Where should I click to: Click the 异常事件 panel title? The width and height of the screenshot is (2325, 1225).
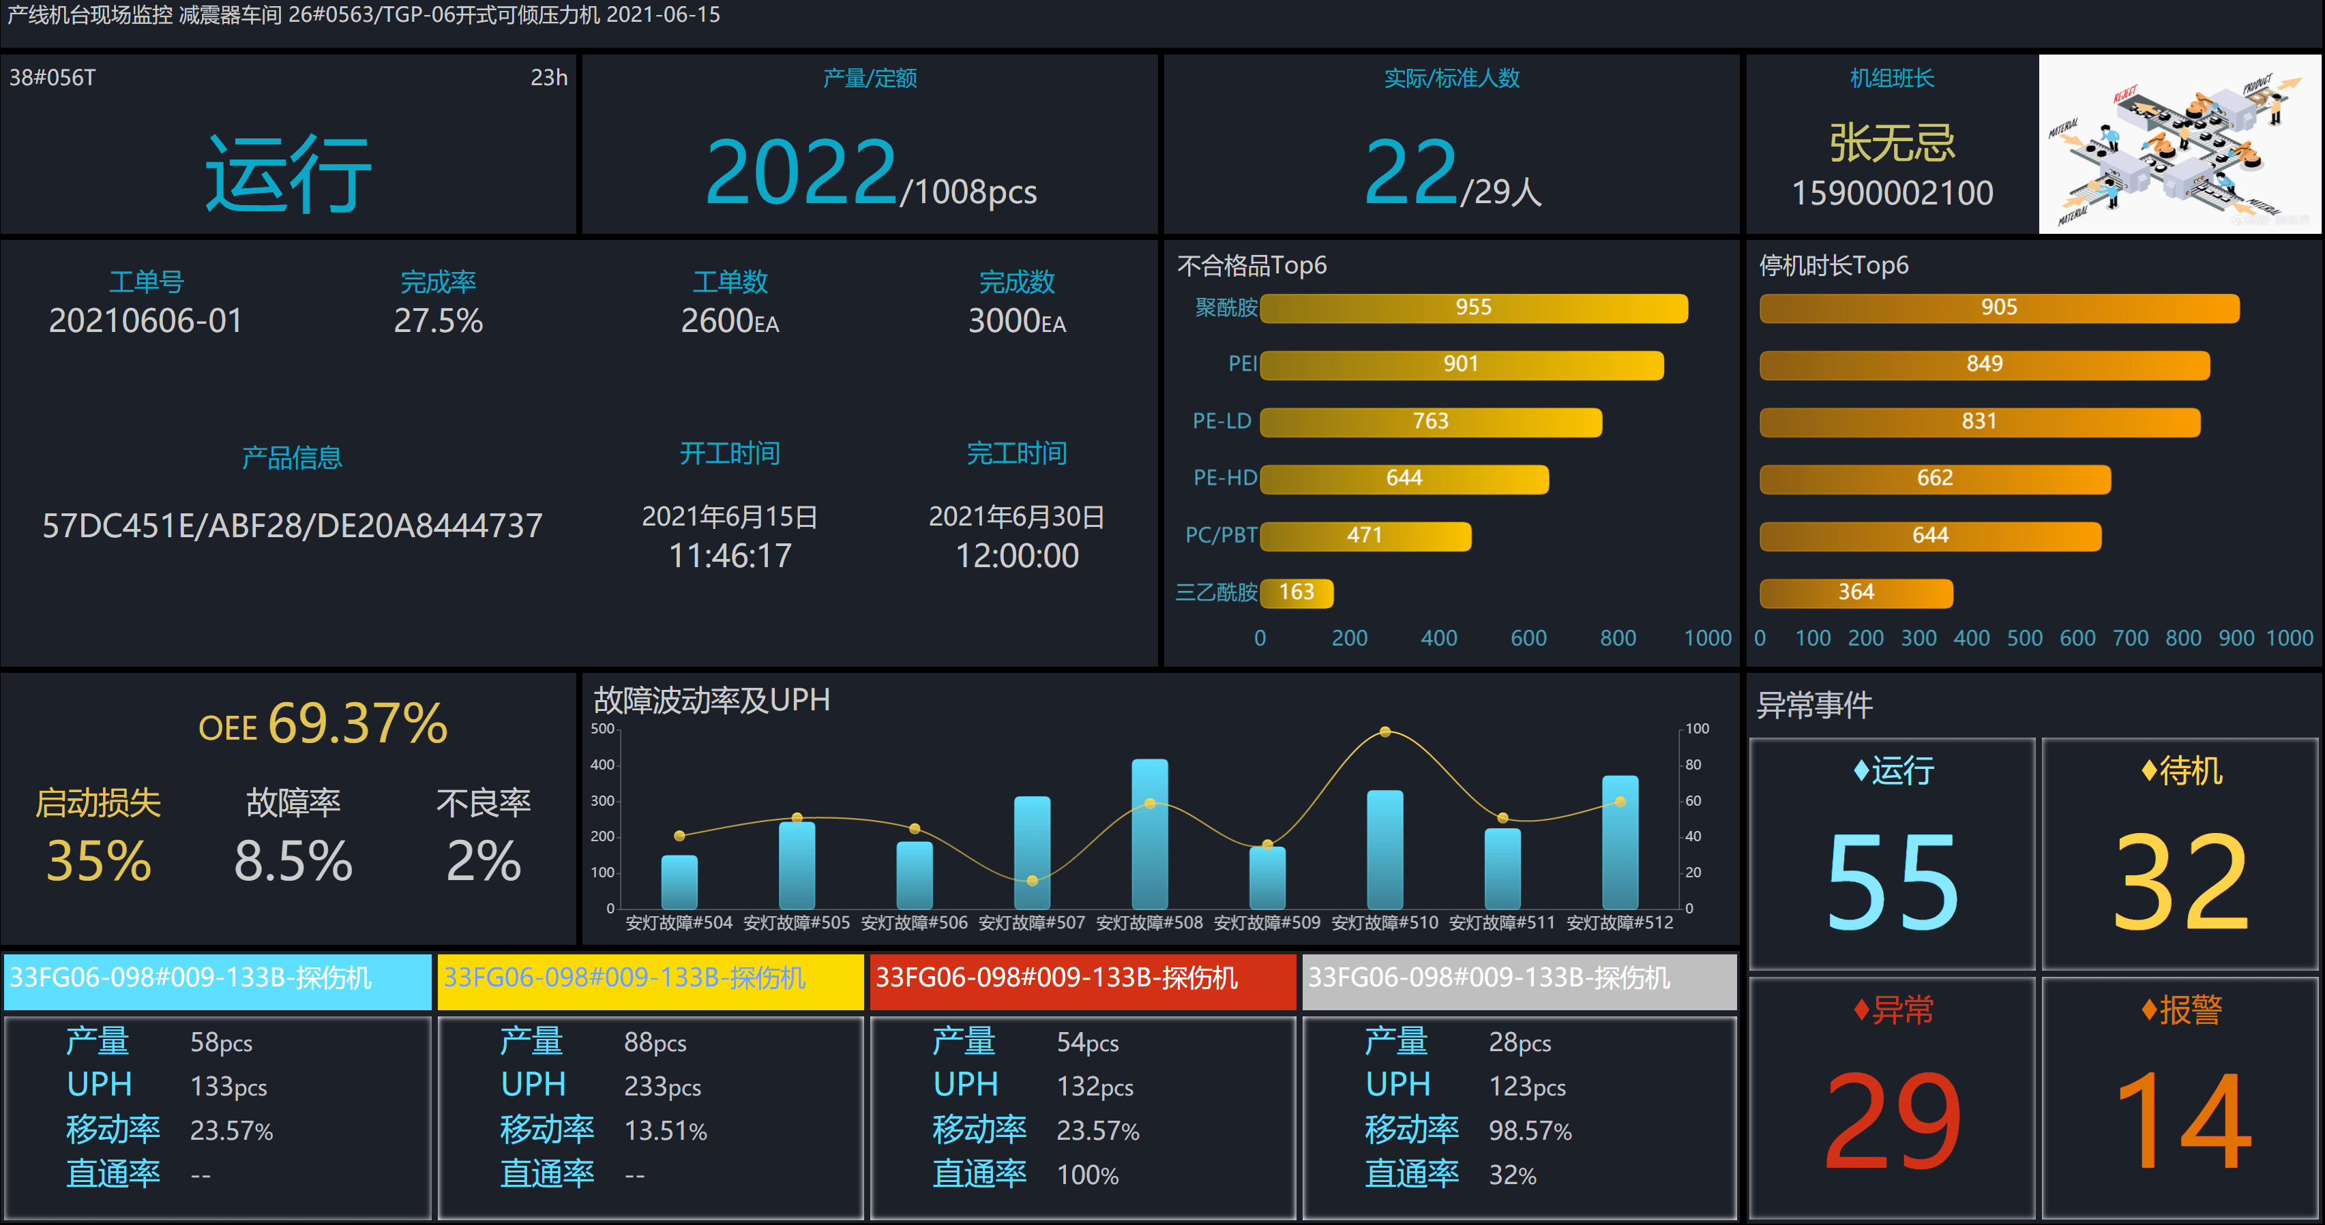pyautogui.click(x=1814, y=704)
